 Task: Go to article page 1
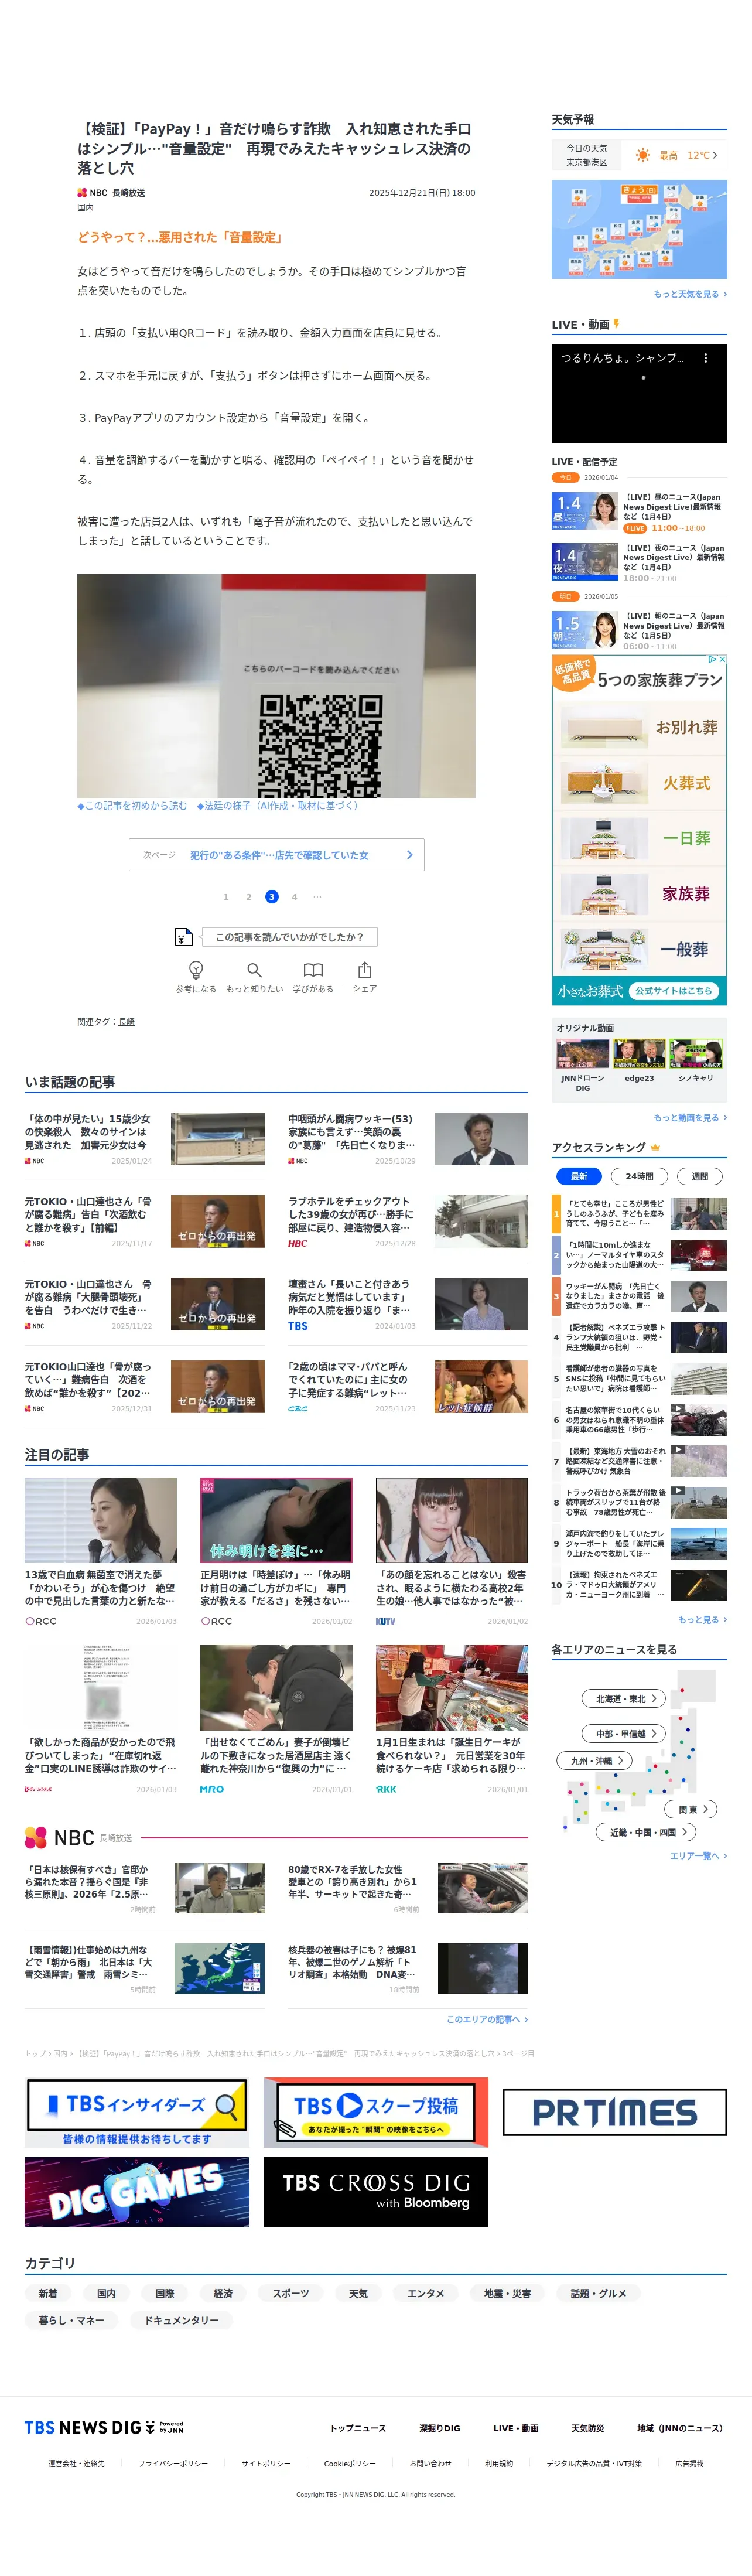click(x=226, y=897)
